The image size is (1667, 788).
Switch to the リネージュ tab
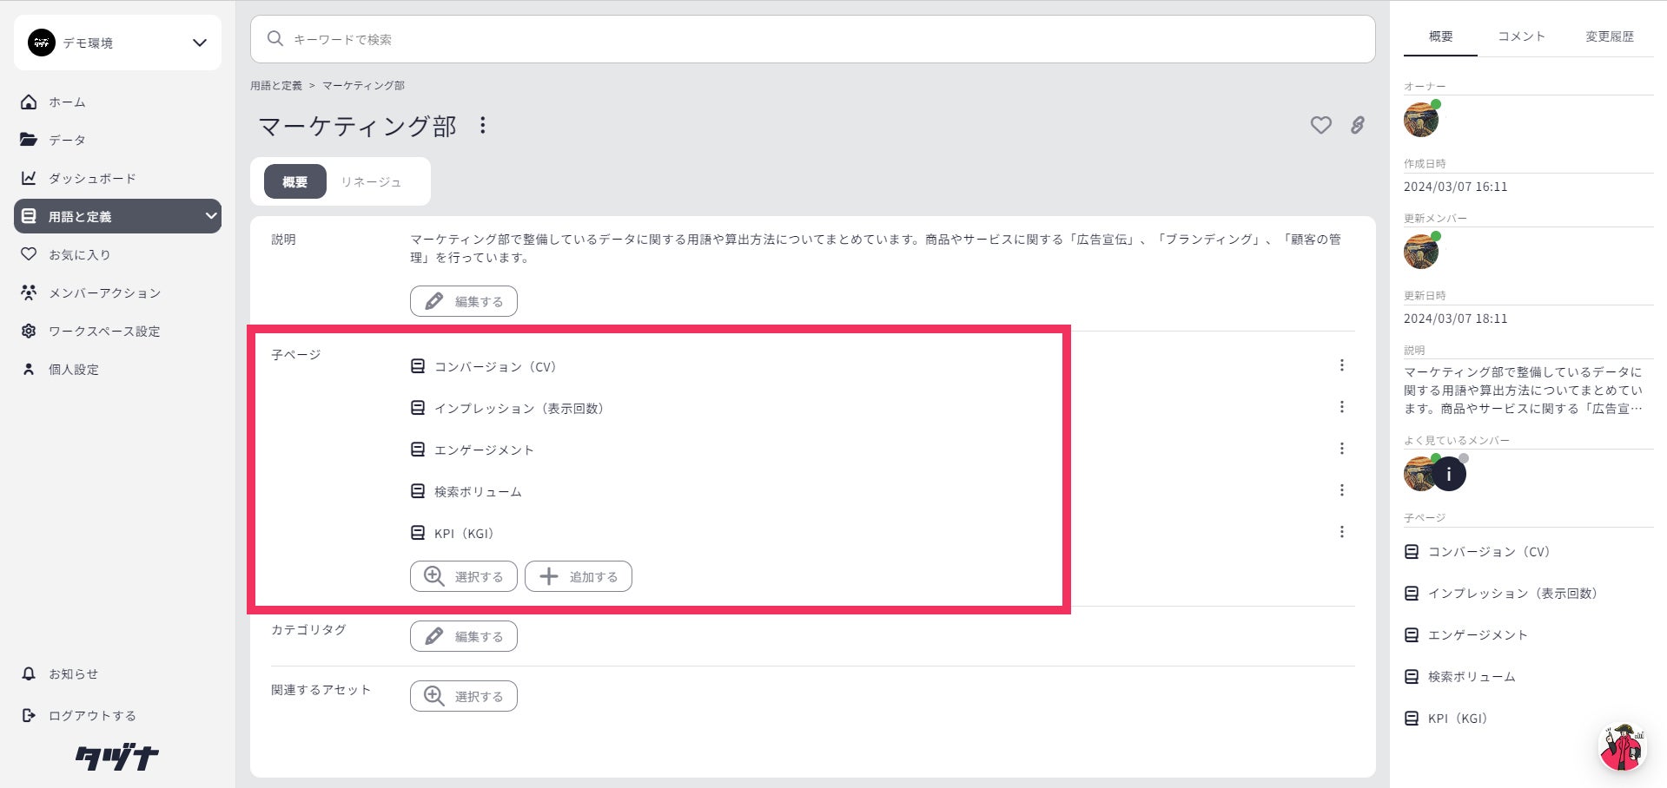[x=371, y=182]
